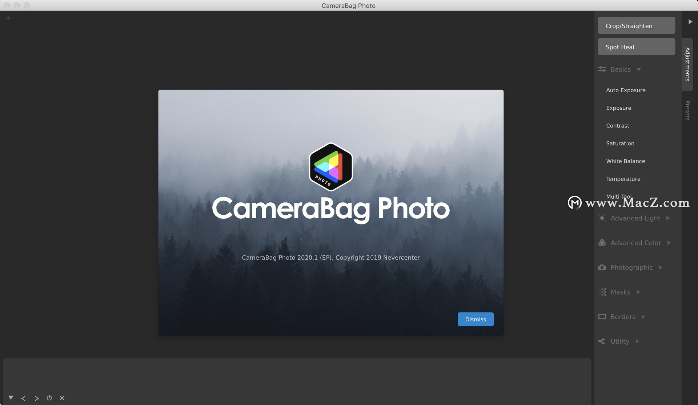698x405 pixels.
Task: Add the Saturation adjustment
Action: click(x=620, y=143)
